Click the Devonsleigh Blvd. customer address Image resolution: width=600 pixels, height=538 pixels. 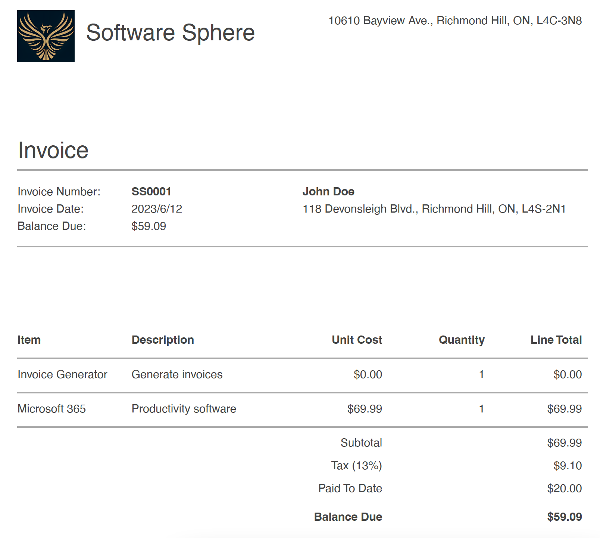pos(434,209)
